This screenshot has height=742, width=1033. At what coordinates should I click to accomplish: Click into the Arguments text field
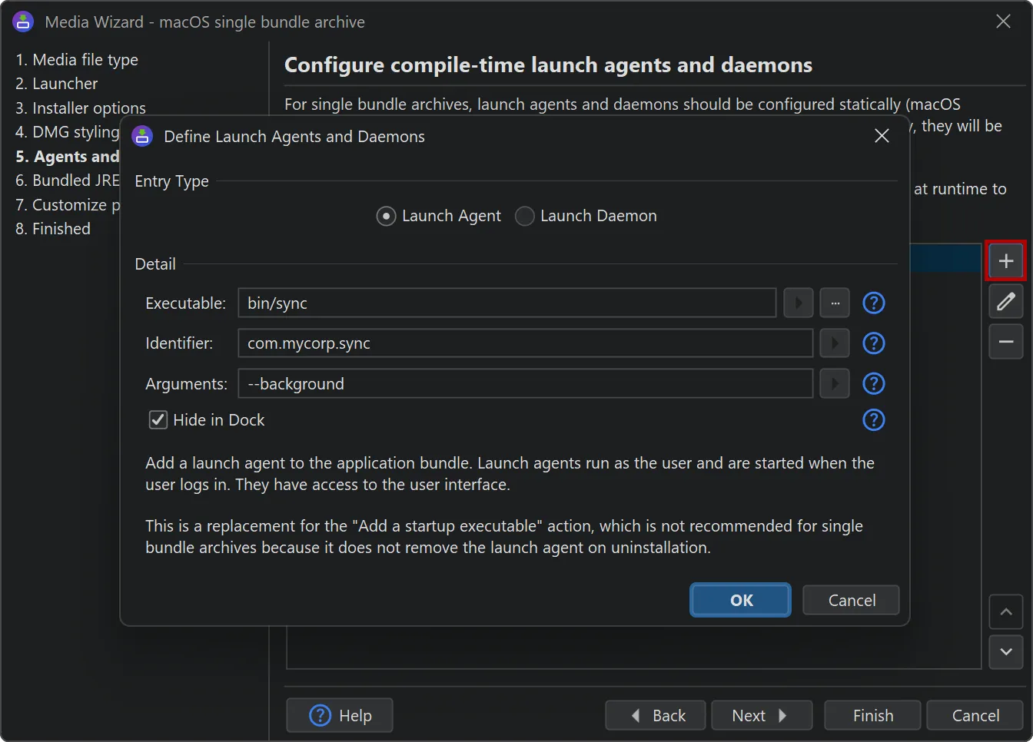525,383
